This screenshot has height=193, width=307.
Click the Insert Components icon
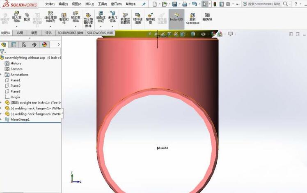(x=17, y=13)
